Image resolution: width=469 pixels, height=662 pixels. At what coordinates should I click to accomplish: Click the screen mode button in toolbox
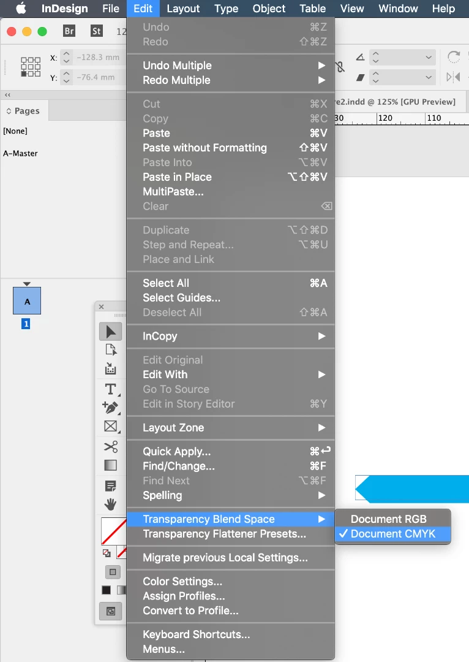tap(110, 611)
